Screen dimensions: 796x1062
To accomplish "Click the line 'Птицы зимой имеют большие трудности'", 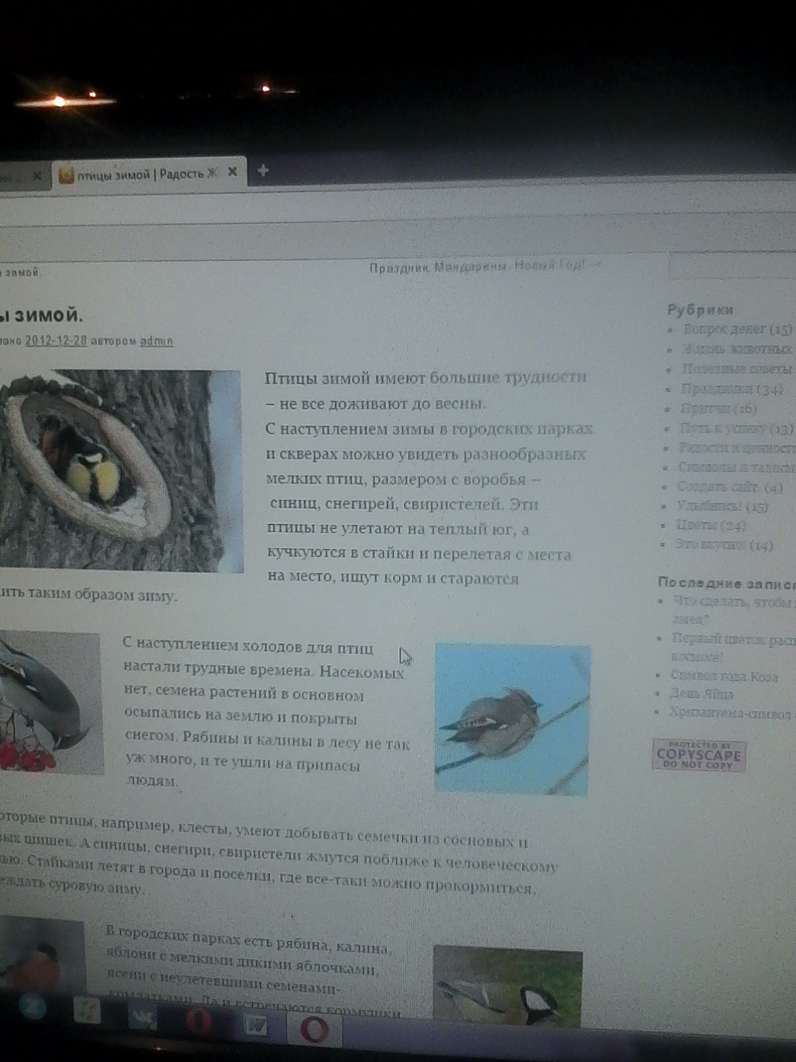I will pyautogui.click(x=426, y=378).
